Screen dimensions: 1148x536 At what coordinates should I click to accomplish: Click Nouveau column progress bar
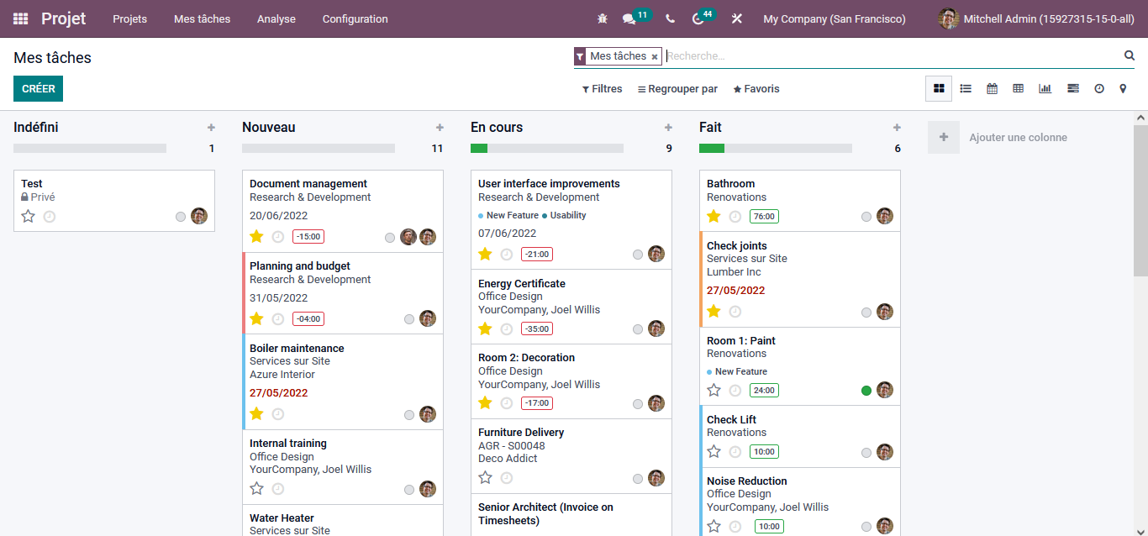click(319, 148)
